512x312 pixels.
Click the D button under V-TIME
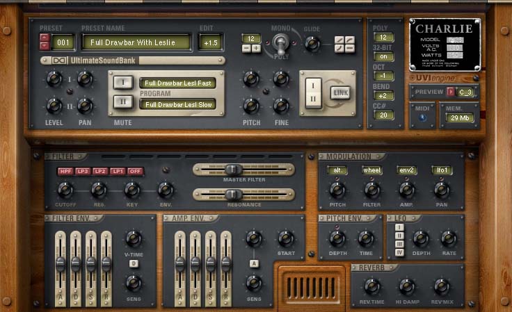(x=134, y=263)
